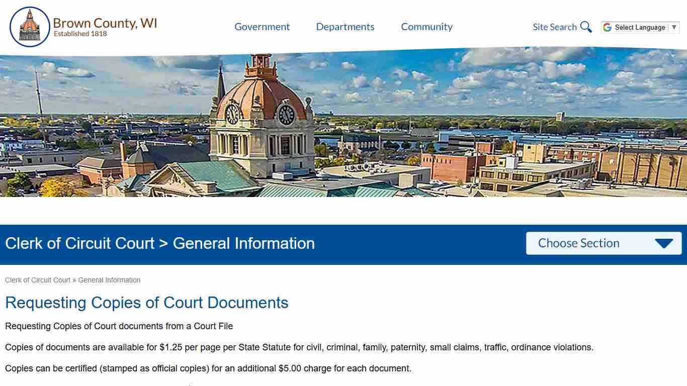The width and height of the screenshot is (687, 386).
Task: Click Clerk of Circuit Court breadcrumb link
Action: tap(38, 280)
